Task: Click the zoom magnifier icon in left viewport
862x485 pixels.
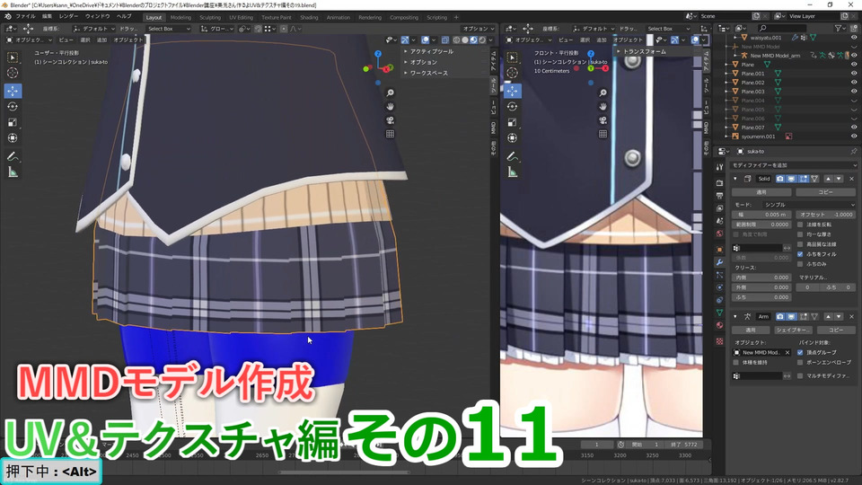Action: 391,93
